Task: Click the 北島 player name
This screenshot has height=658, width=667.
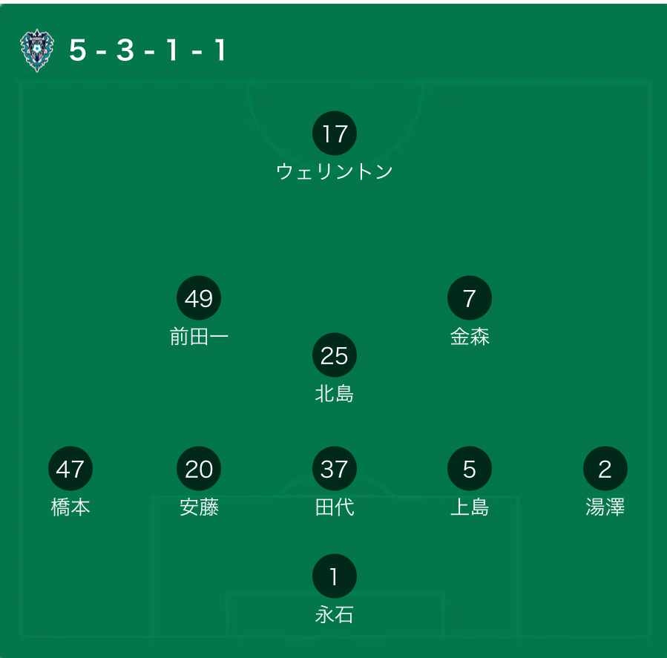Action: click(x=335, y=394)
